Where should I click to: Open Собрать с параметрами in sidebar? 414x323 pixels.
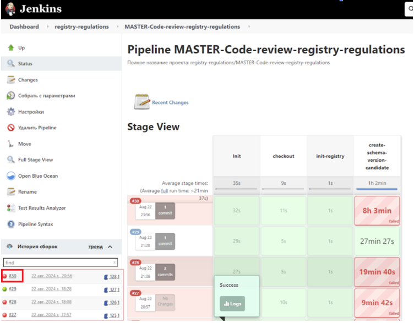click(x=46, y=96)
